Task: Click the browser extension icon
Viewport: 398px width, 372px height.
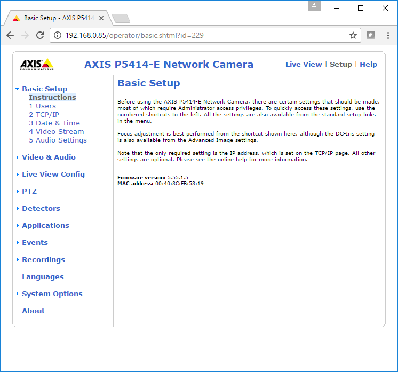Action: 371,35
